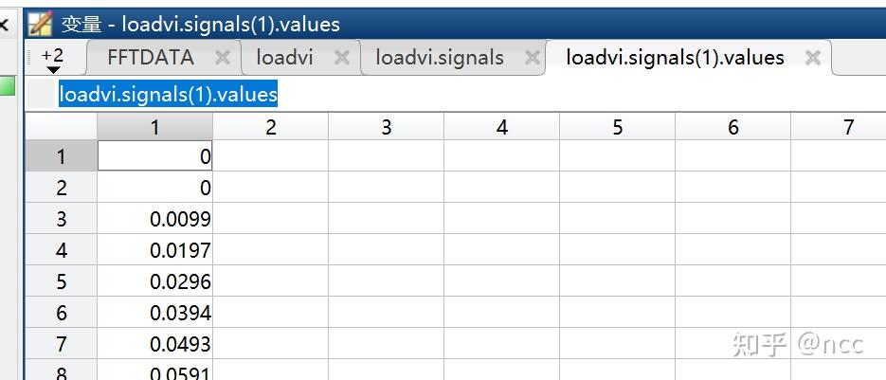This screenshot has width=886, height=380.
Task: Switch to the loadvi tab
Action: click(284, 58)
